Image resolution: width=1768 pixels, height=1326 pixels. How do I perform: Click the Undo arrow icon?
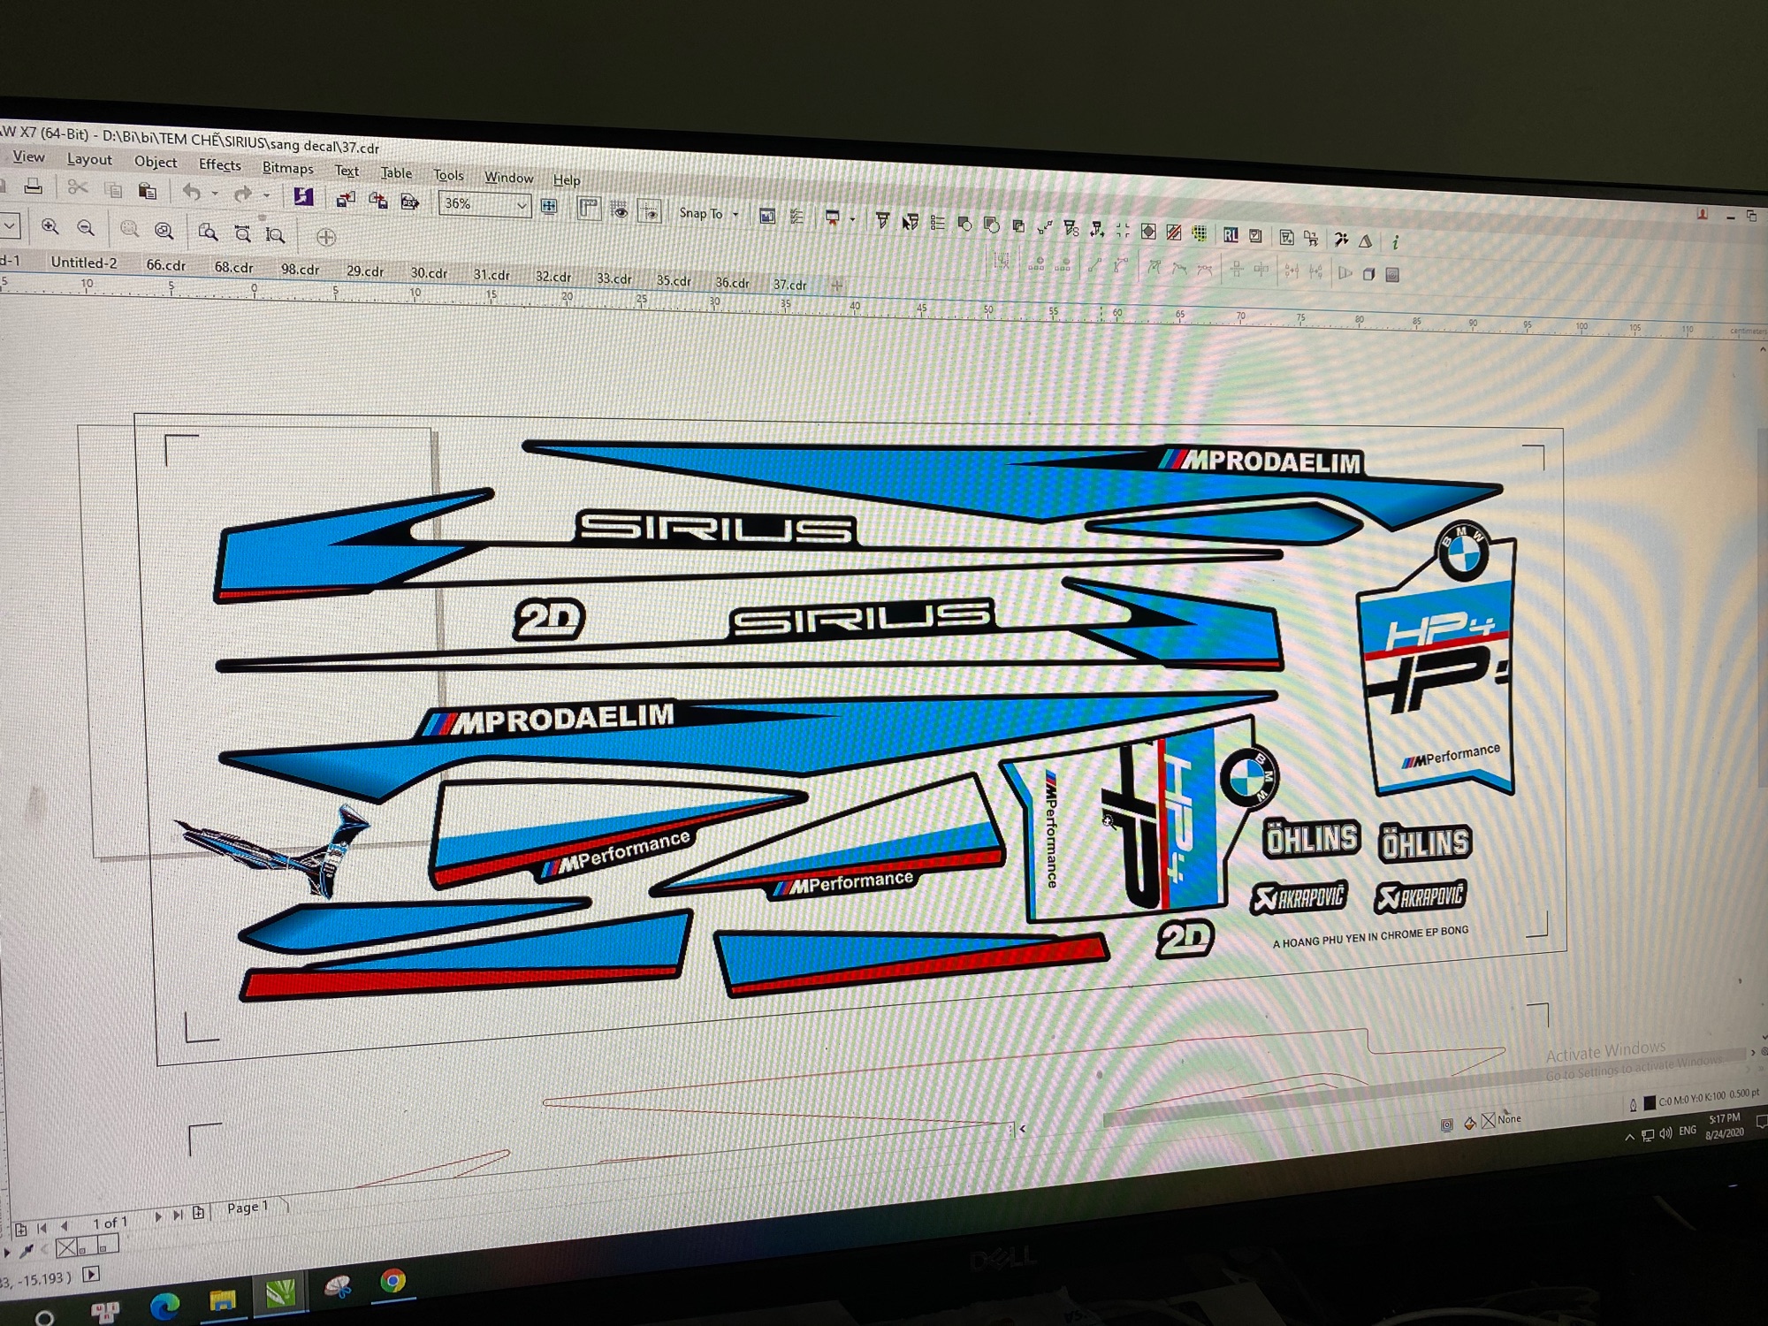point(191,192)
